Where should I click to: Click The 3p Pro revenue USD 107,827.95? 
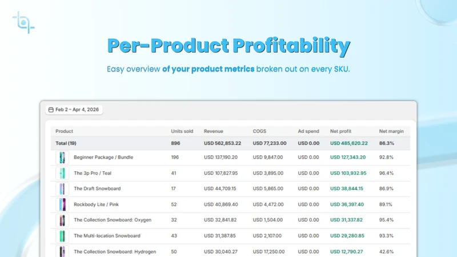pos(221,173)
